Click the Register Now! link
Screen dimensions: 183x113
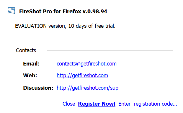click(x=97, y=104)
